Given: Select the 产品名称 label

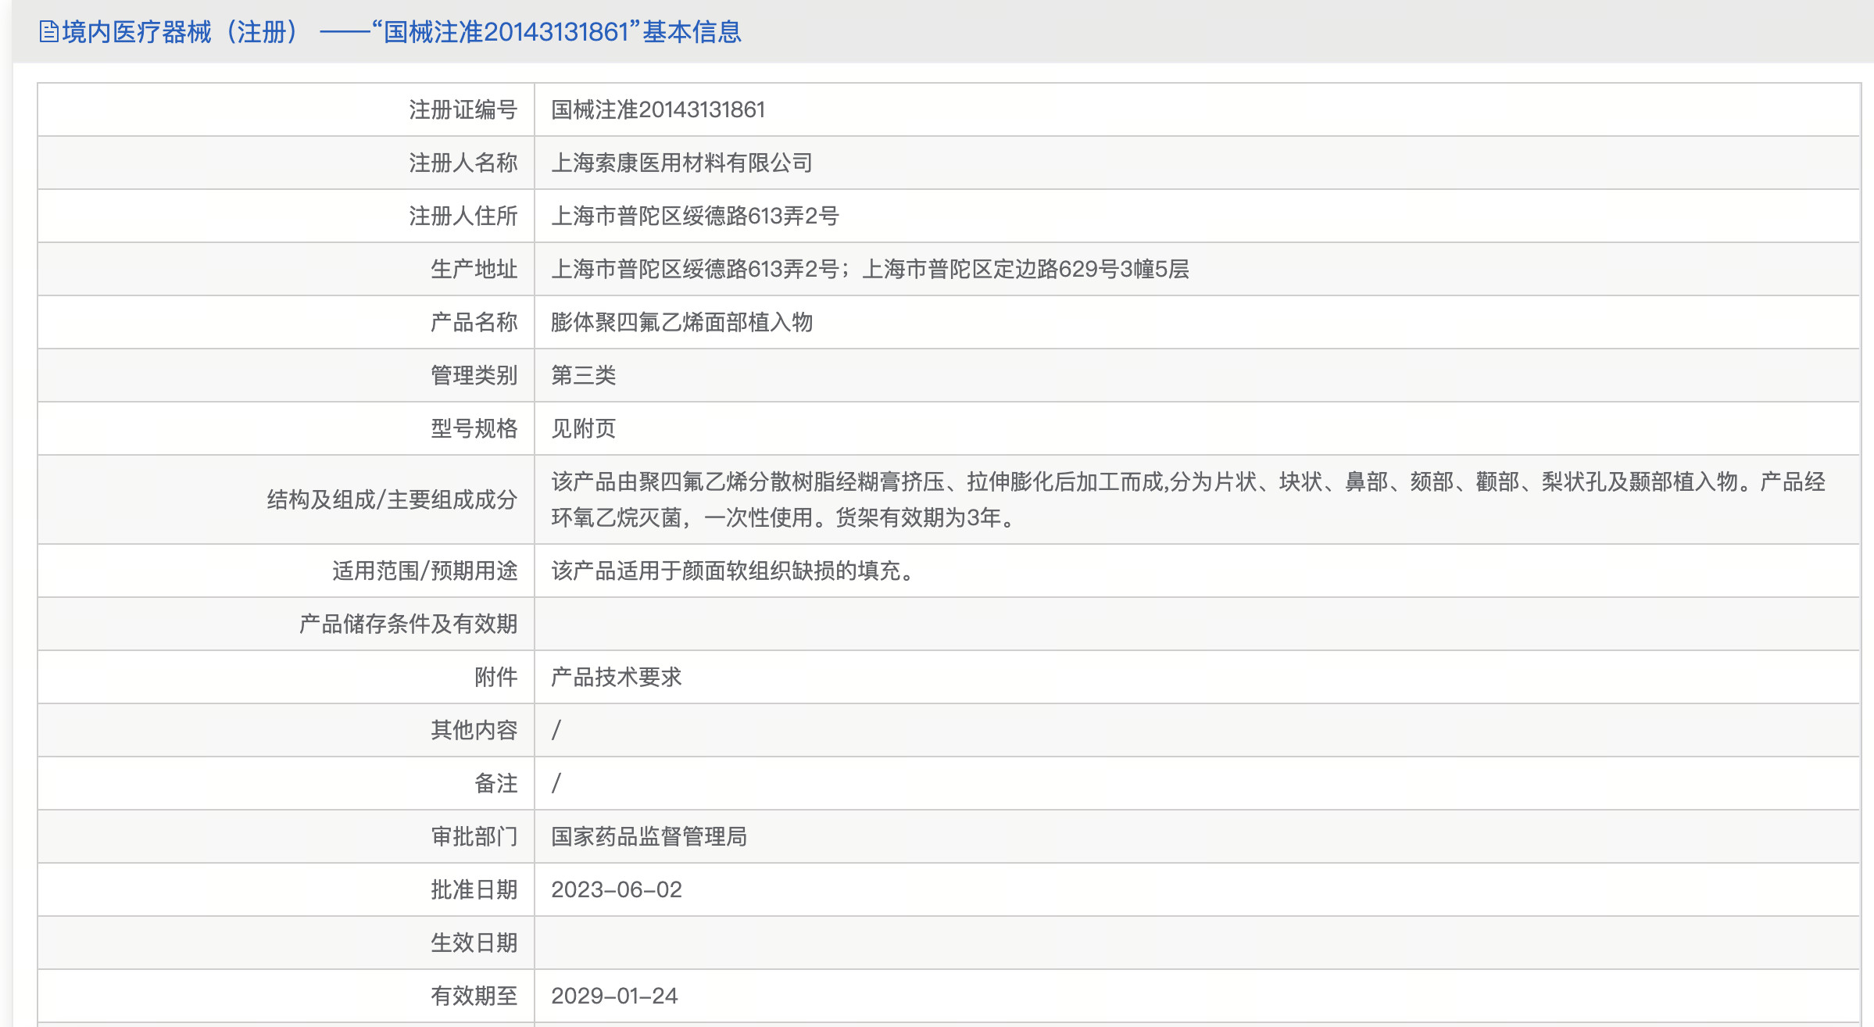Looking at the screenshot, I should [474, 322].
